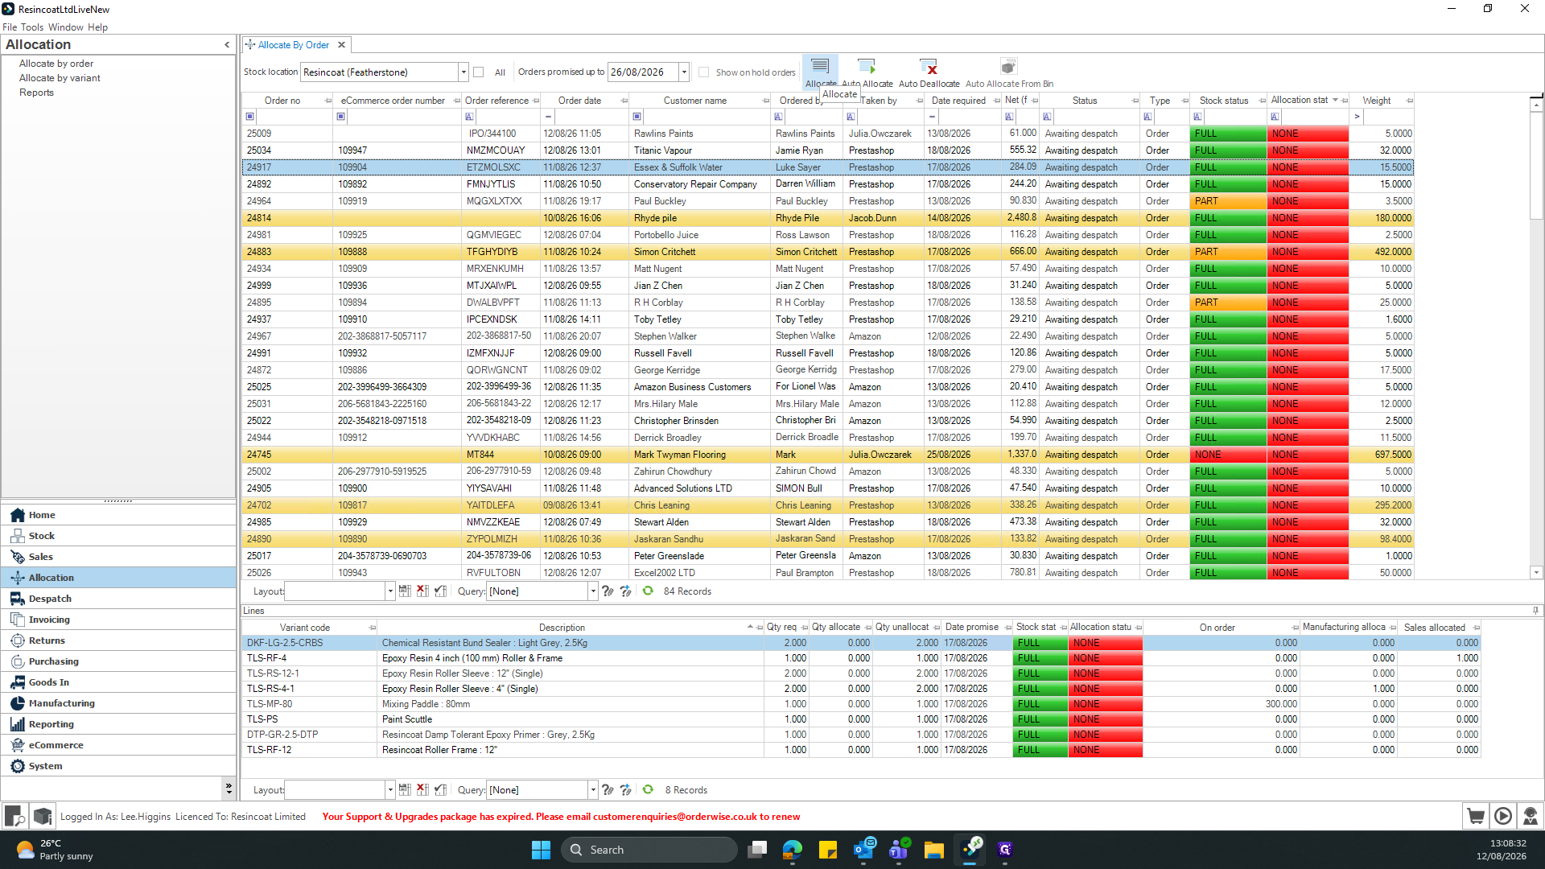Open the Stock location dropdown
This screenshot has width=1545, height=869.
click(x=463, y=72)
